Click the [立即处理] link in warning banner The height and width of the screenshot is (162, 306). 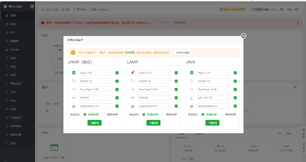point(179,23)
